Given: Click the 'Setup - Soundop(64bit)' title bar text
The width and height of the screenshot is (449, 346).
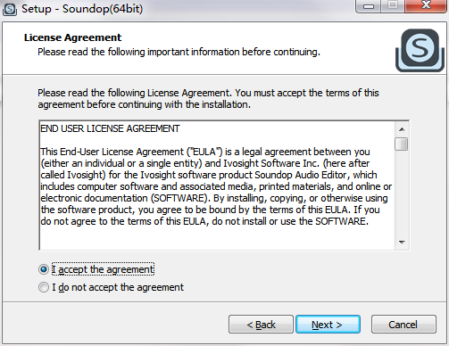Looking at the screenshot, I should tap(82, 9).
